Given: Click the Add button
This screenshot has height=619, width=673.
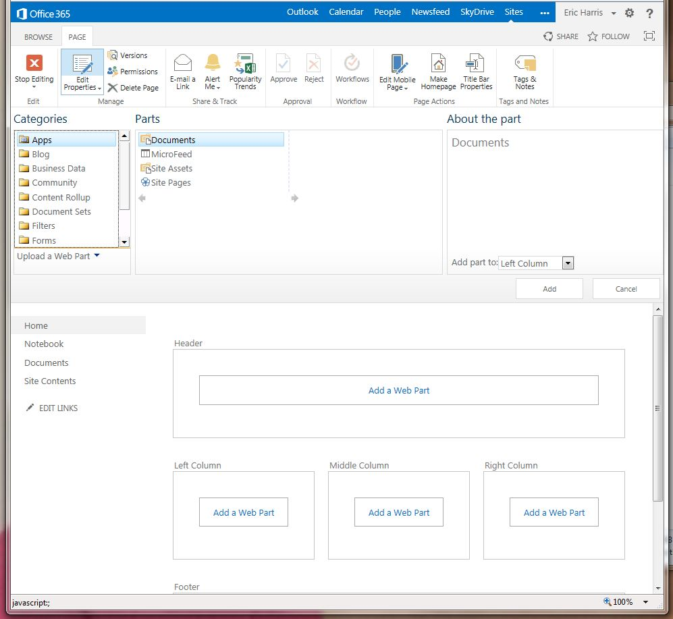Looking at the screenshot, I should 549,289.
